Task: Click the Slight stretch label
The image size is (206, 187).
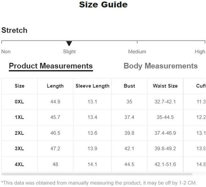Action: point(69,51)
